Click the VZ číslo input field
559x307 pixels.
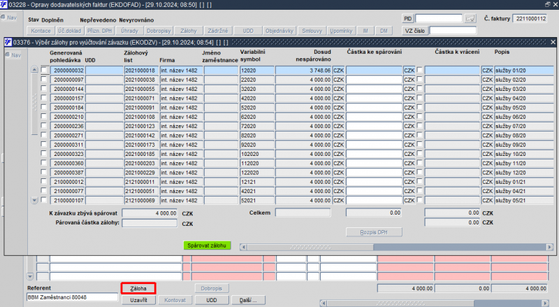pos(452,31)
